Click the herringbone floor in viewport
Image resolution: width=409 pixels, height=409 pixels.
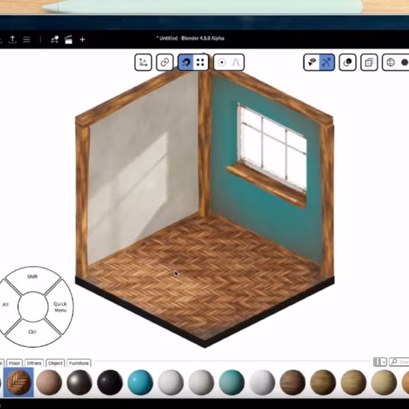coord(206,277)
